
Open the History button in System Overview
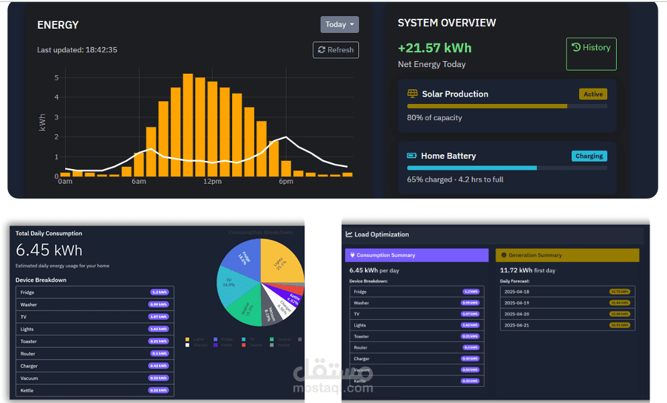tap(591, 54)
